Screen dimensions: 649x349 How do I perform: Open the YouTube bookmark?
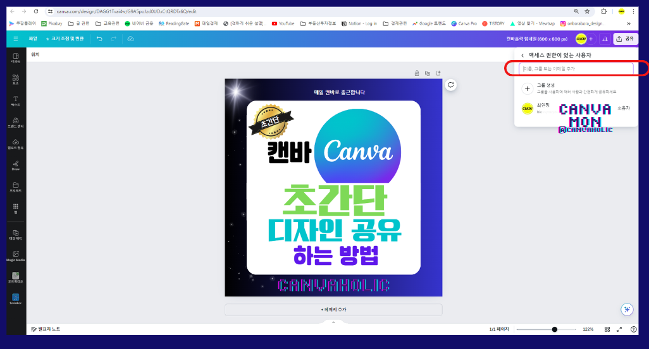click(283, 23)
